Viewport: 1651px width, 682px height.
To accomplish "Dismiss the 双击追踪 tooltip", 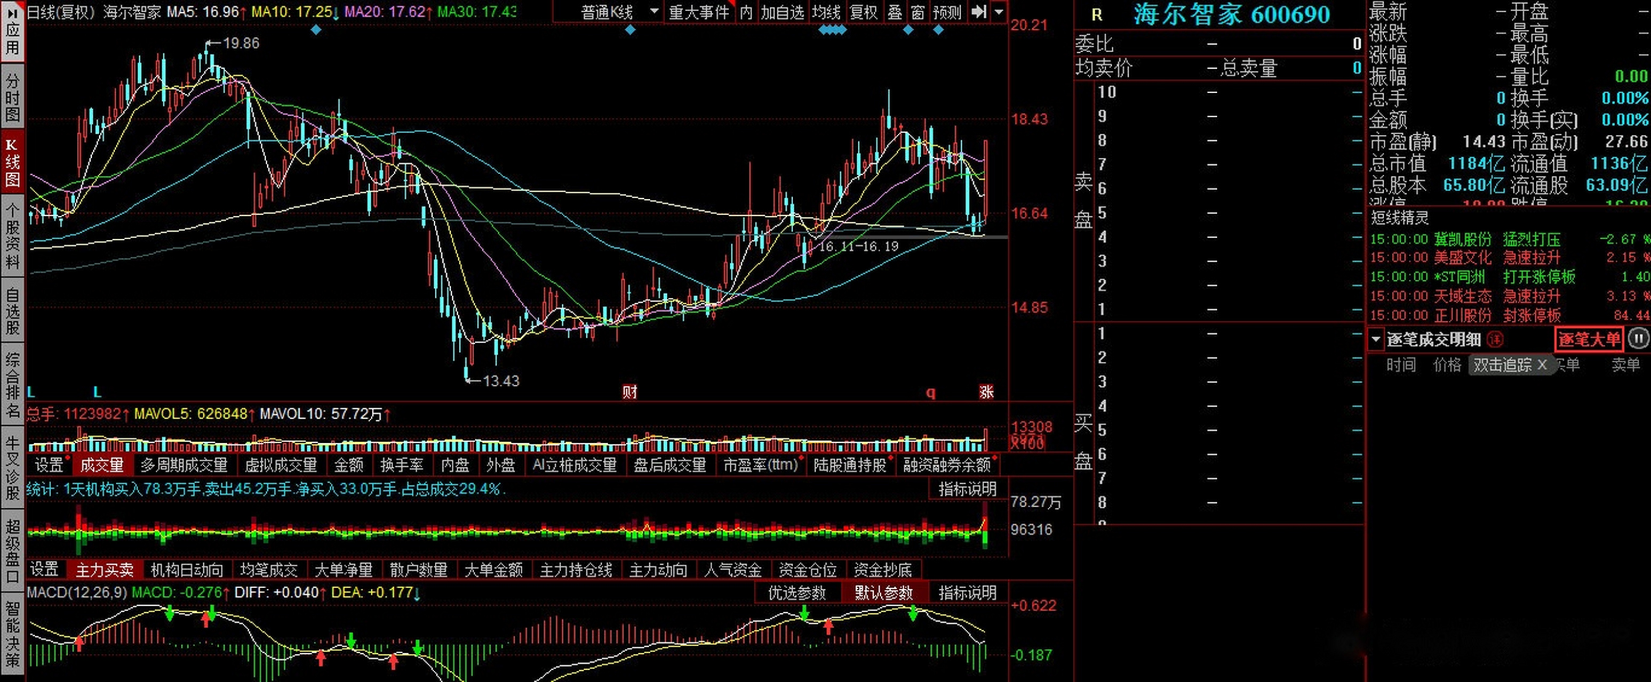I will point(1542,365).
